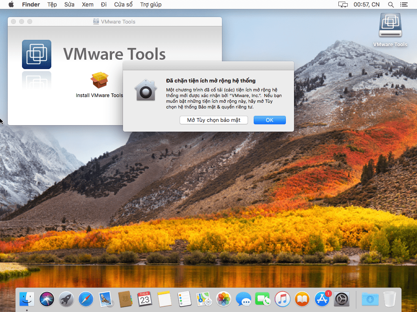Open the Tệp menu
Viewport: 417px width, 312px height.
(52, 4)
